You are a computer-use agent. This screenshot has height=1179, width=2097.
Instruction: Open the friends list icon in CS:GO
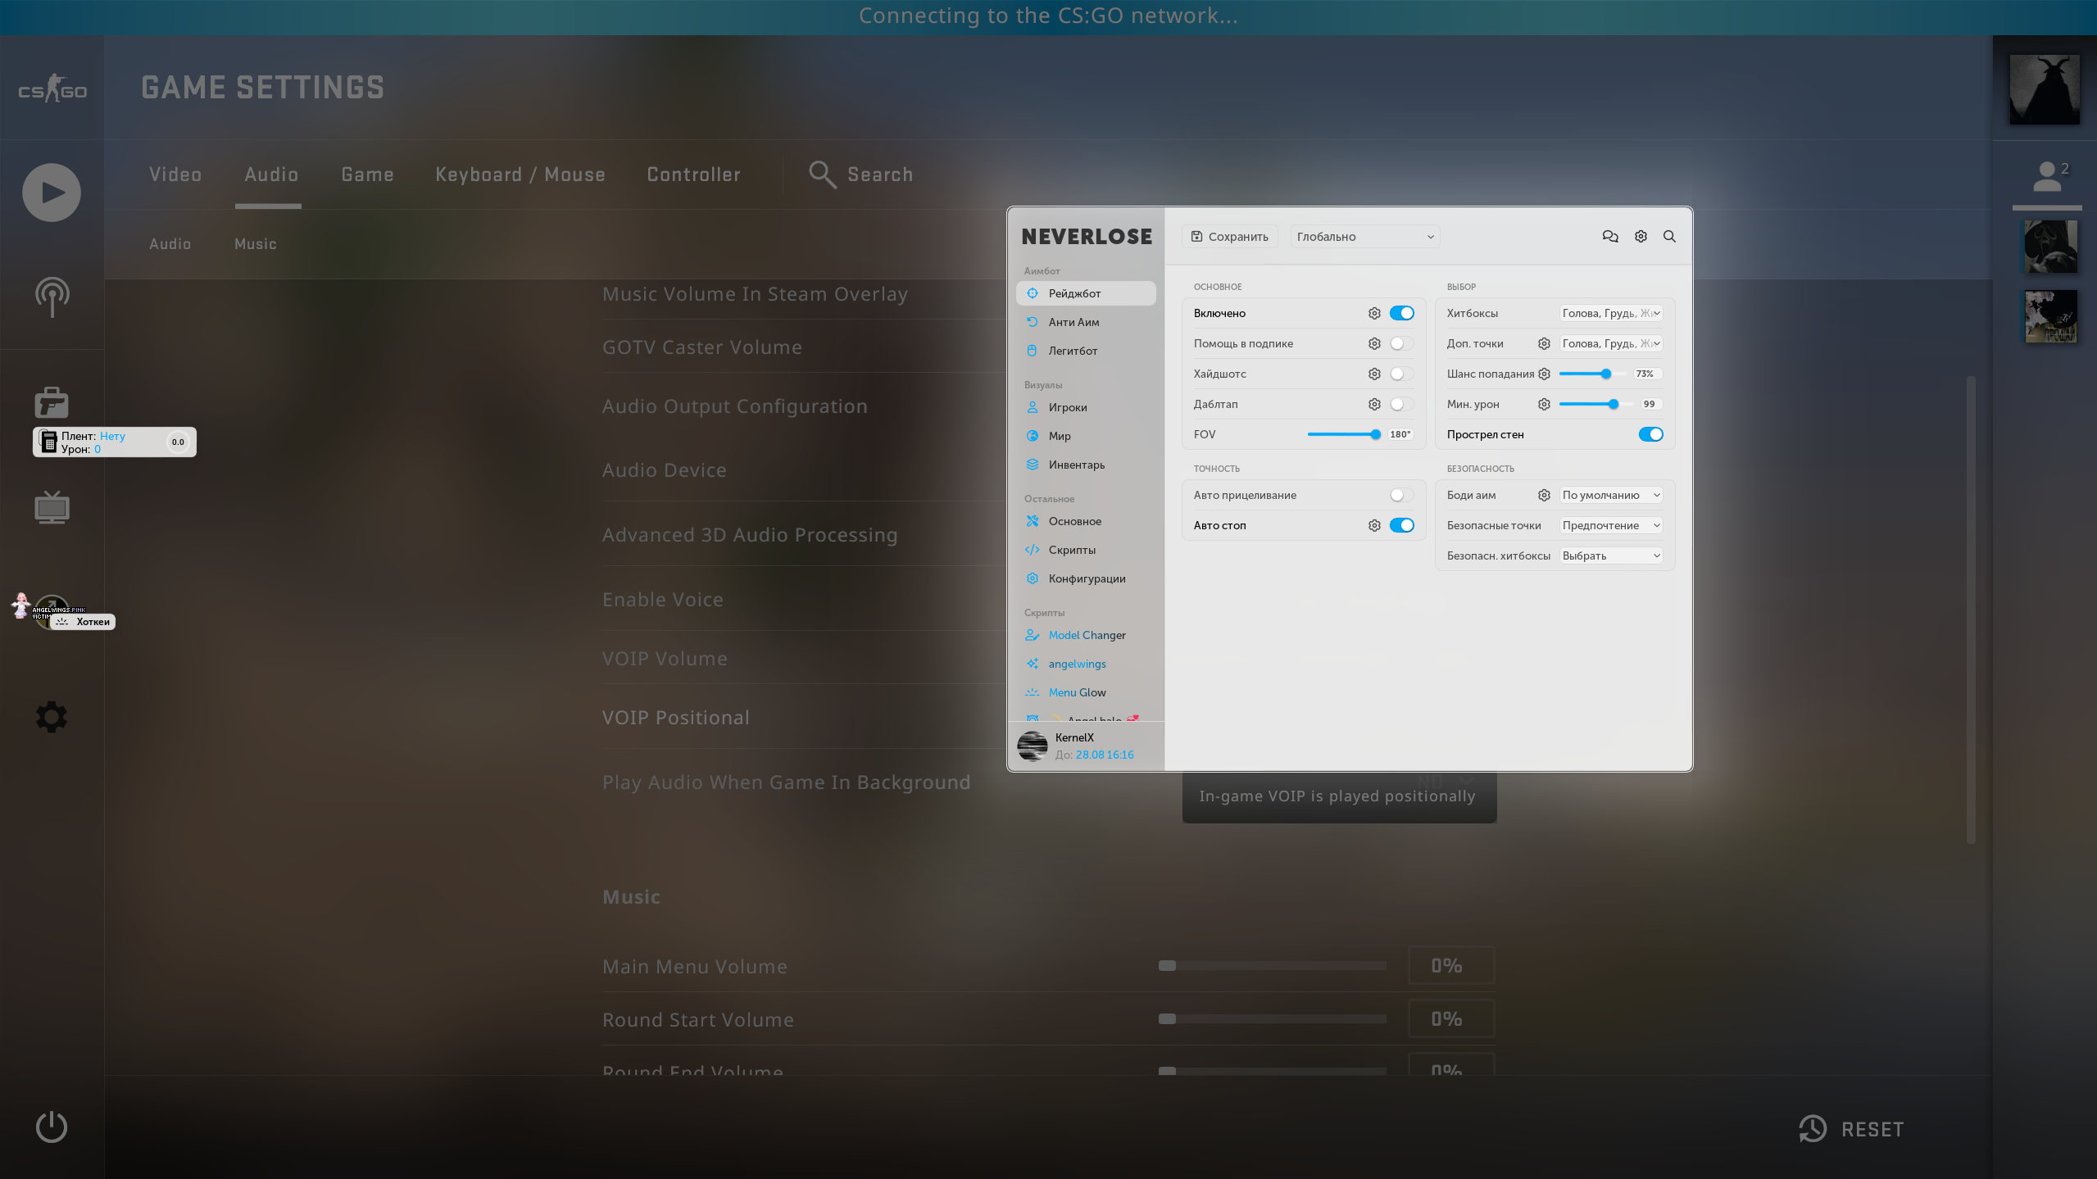(x=2047, y=176)
